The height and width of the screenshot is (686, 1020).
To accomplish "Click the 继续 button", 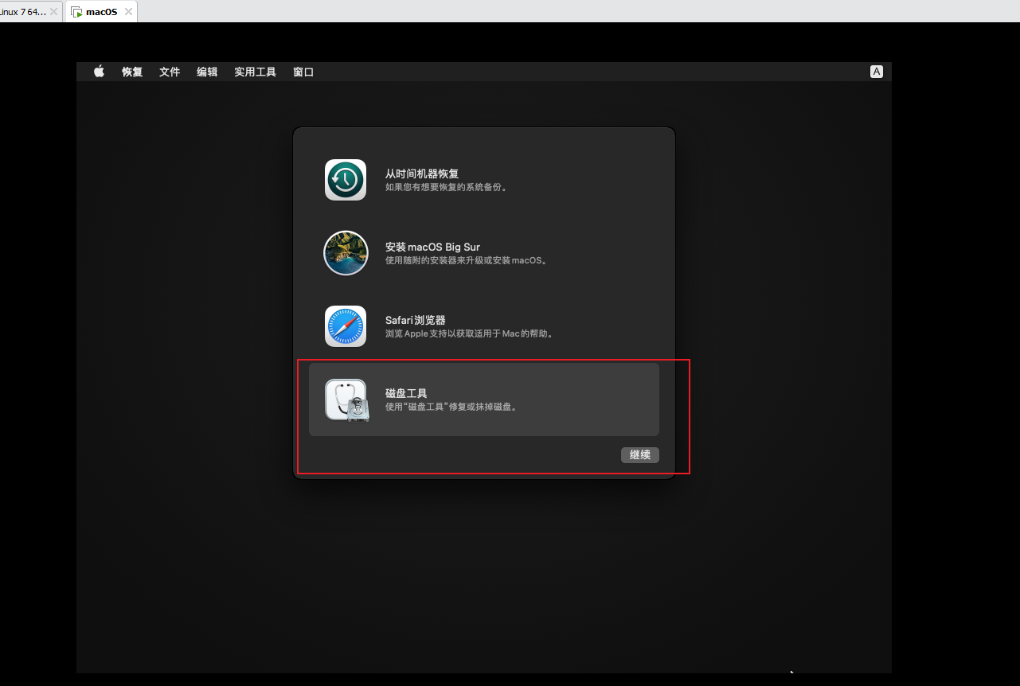I will (640, 455).
